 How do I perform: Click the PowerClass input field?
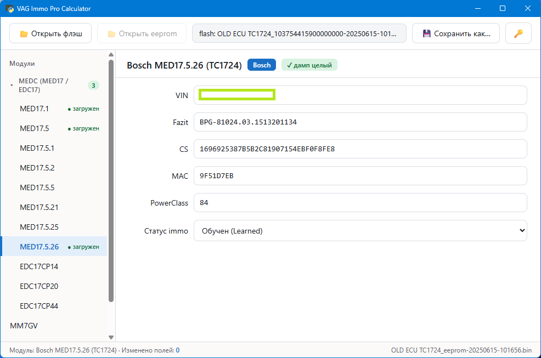tap(360, 203)
